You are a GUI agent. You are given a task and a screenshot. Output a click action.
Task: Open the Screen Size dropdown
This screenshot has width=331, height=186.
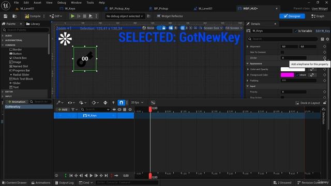[x=213, y=28]
